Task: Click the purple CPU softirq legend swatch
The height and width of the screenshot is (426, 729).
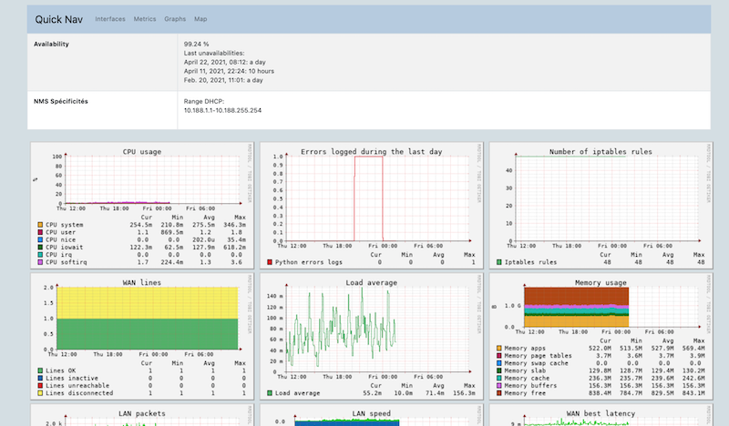Action: (x=40, y=262)
